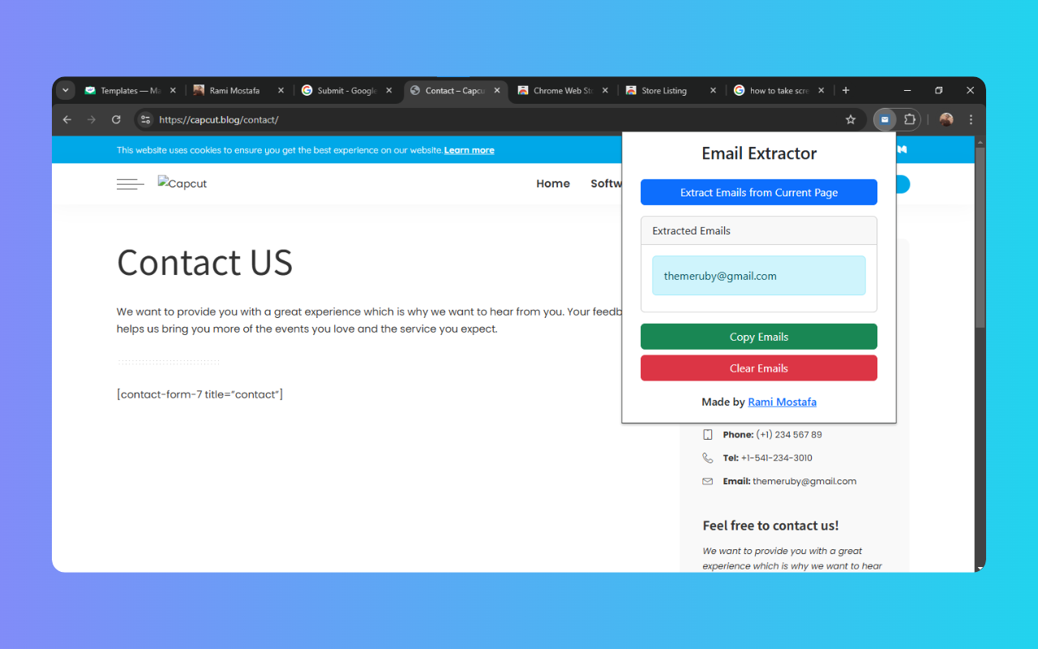Click the bookmark star in the address bar
The width and height of the screenshot is (1038, 649).
coord(850,119)
